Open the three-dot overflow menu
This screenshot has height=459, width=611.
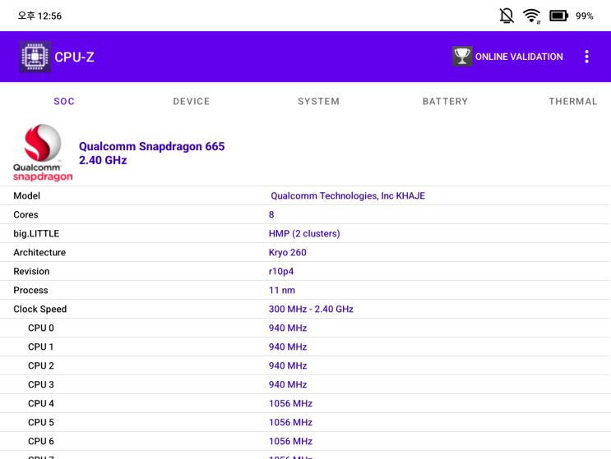586,57
